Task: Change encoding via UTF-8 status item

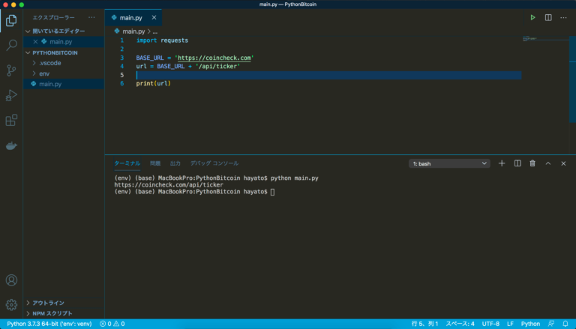Action: click(490, 324)
